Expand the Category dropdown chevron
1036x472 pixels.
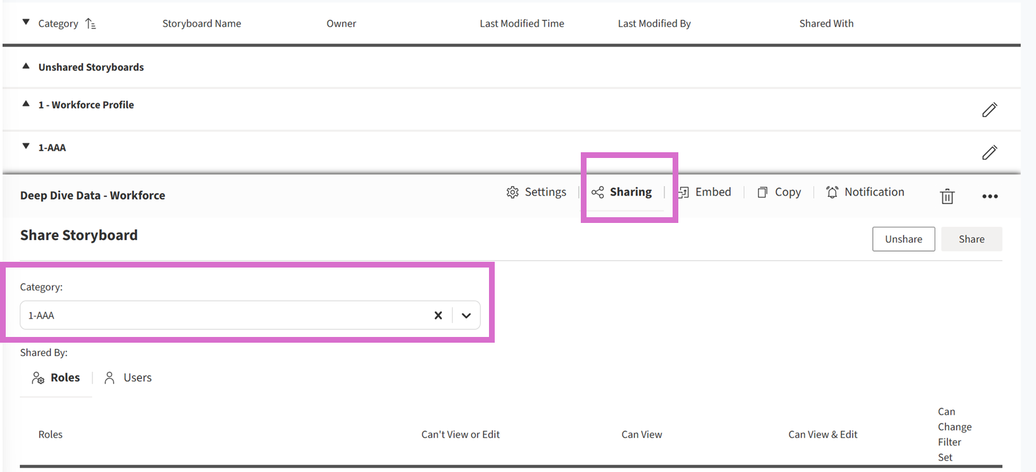[466, 315]
